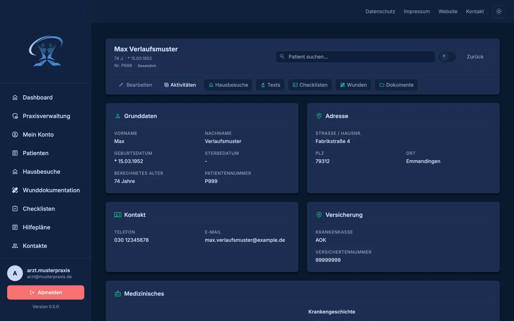Click the Kontakt card icon
The height and width of the screenshot is (321, 514).
118,215
